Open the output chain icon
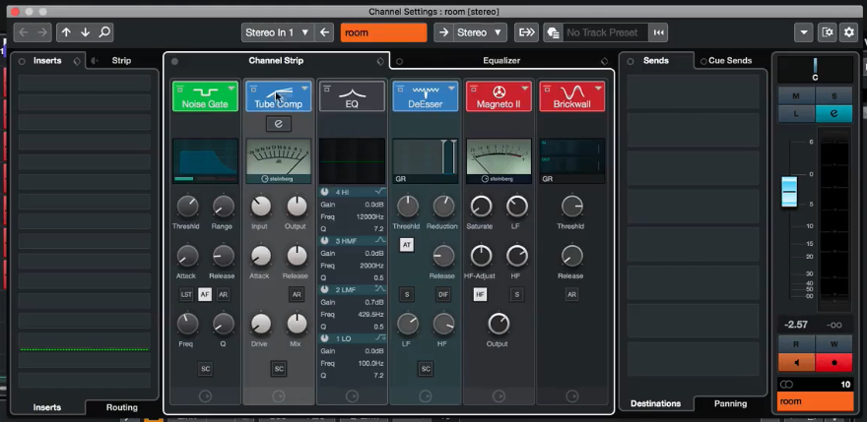The width and height of the screenshot is (867, 422). pos(526,32)
